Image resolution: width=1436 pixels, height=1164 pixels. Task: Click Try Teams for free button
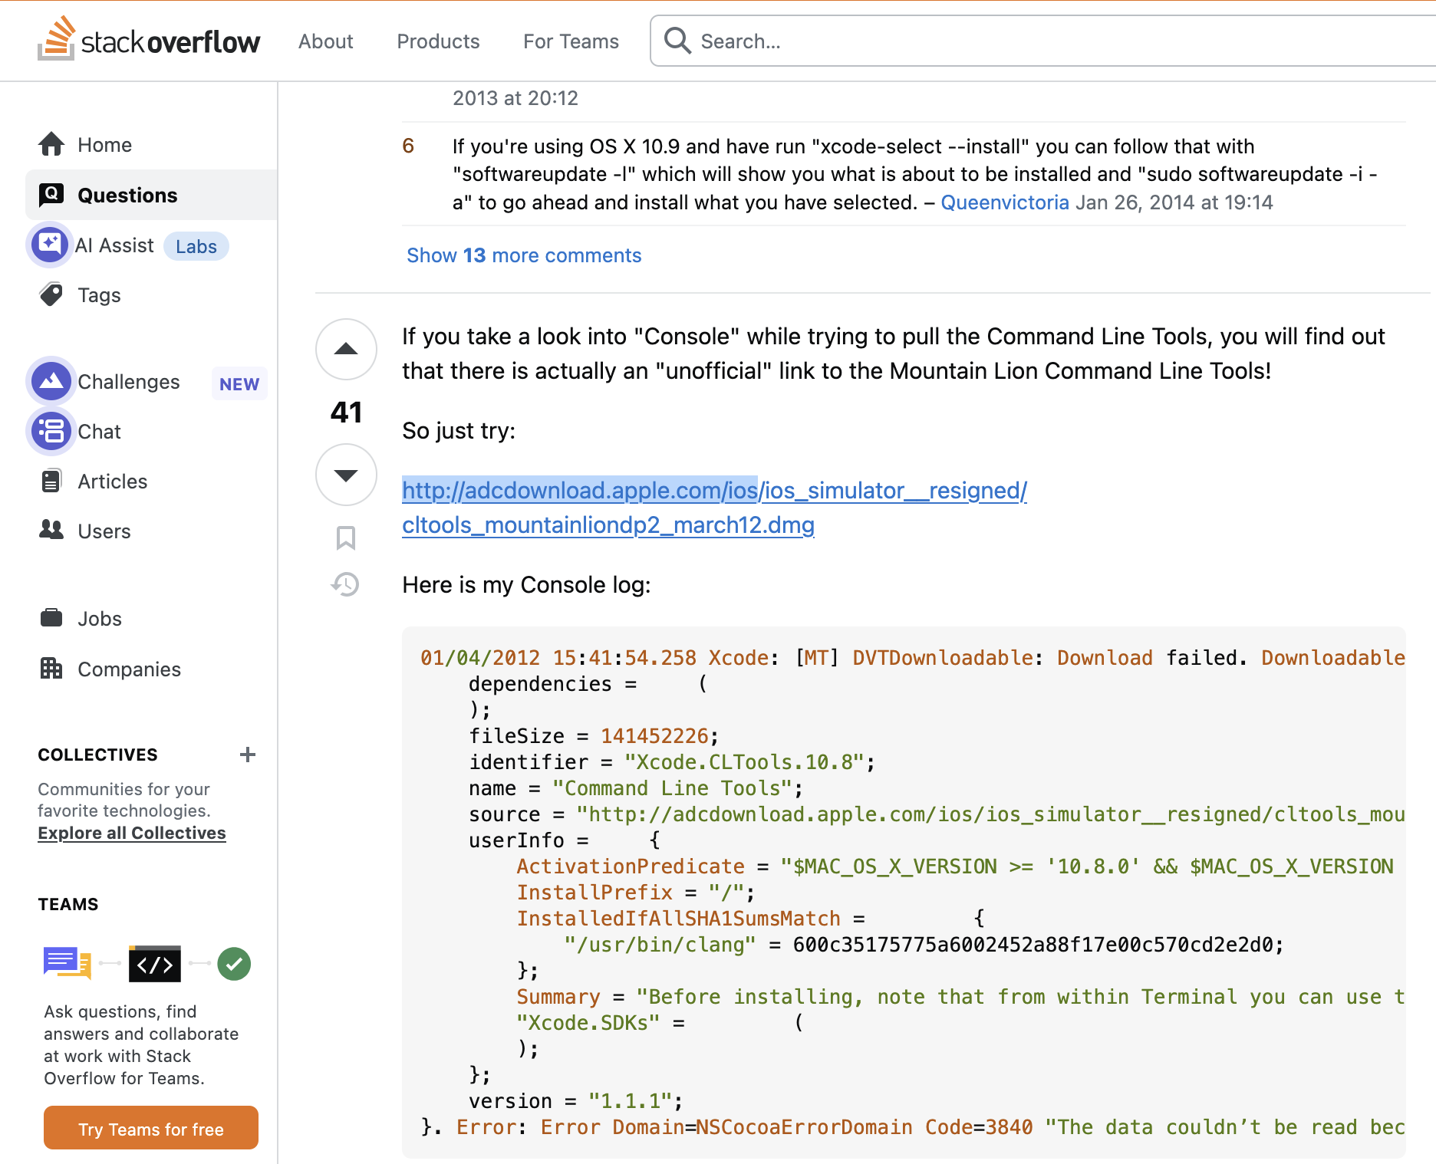151,1128
